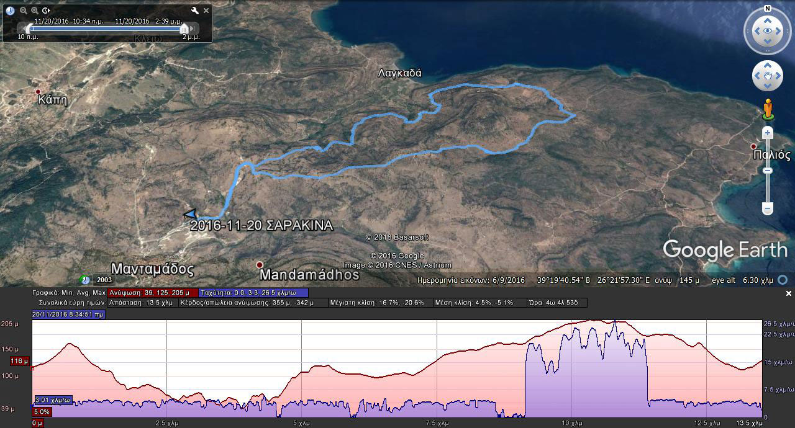Click the 2003 historical imagery year label

click(104, 280)
